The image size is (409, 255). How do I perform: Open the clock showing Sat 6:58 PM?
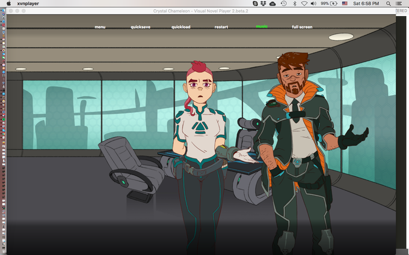click(x=366, y=4)
